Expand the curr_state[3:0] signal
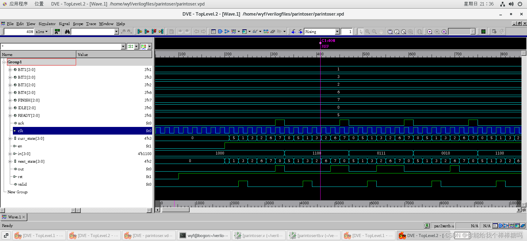The image size is (527, 241). click(x=10, y=139)
